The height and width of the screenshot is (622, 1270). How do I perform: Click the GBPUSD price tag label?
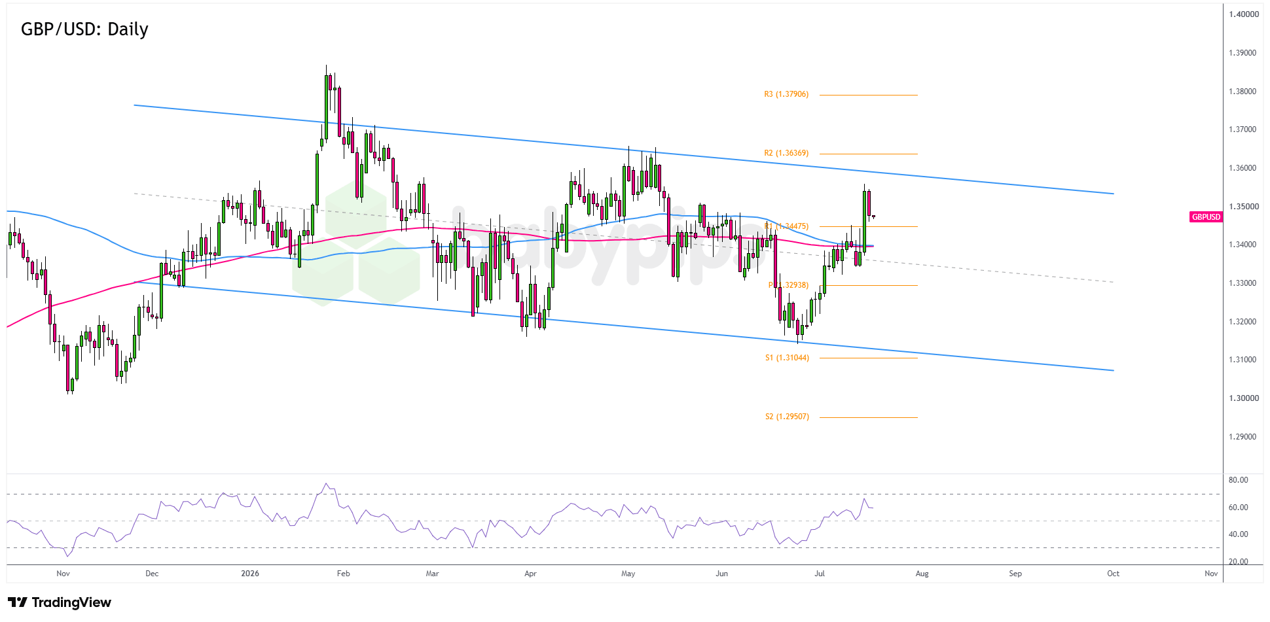coord(1206,217)
